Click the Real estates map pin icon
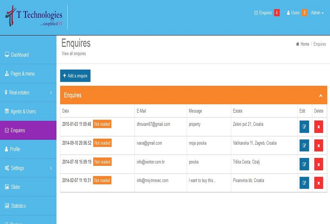Screen dimensions: 330x224 point(6,92)
